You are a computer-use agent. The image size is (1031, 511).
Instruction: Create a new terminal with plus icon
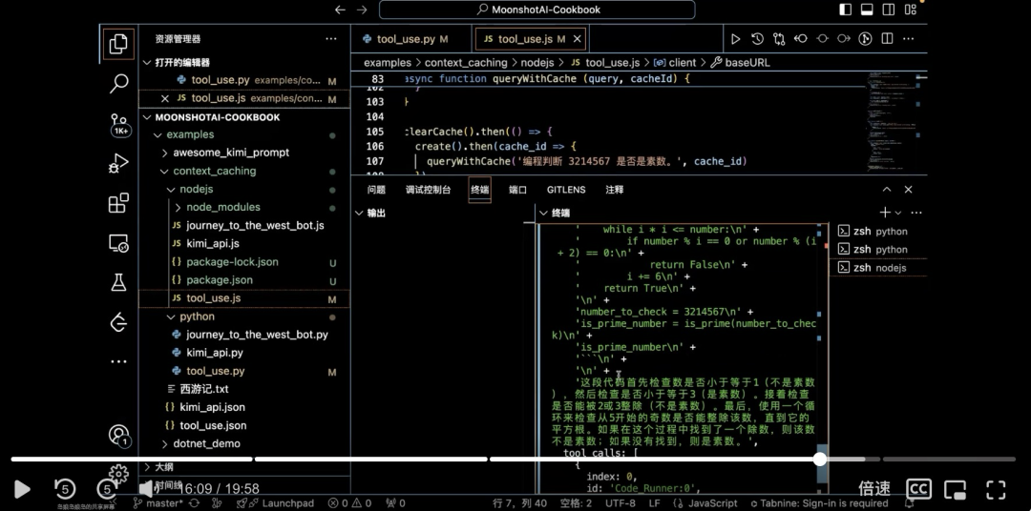coord(885,213)
